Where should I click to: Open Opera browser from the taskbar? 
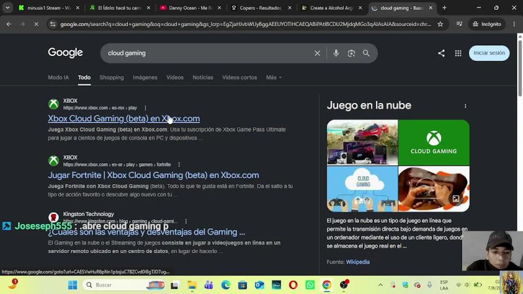coord(293,285)
